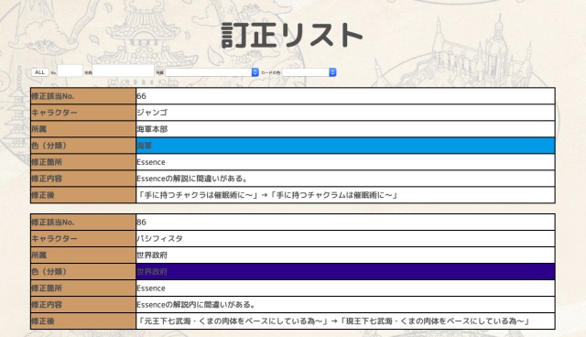Focus the 名前 name input field
586x337 pixels.
point(123,71)
